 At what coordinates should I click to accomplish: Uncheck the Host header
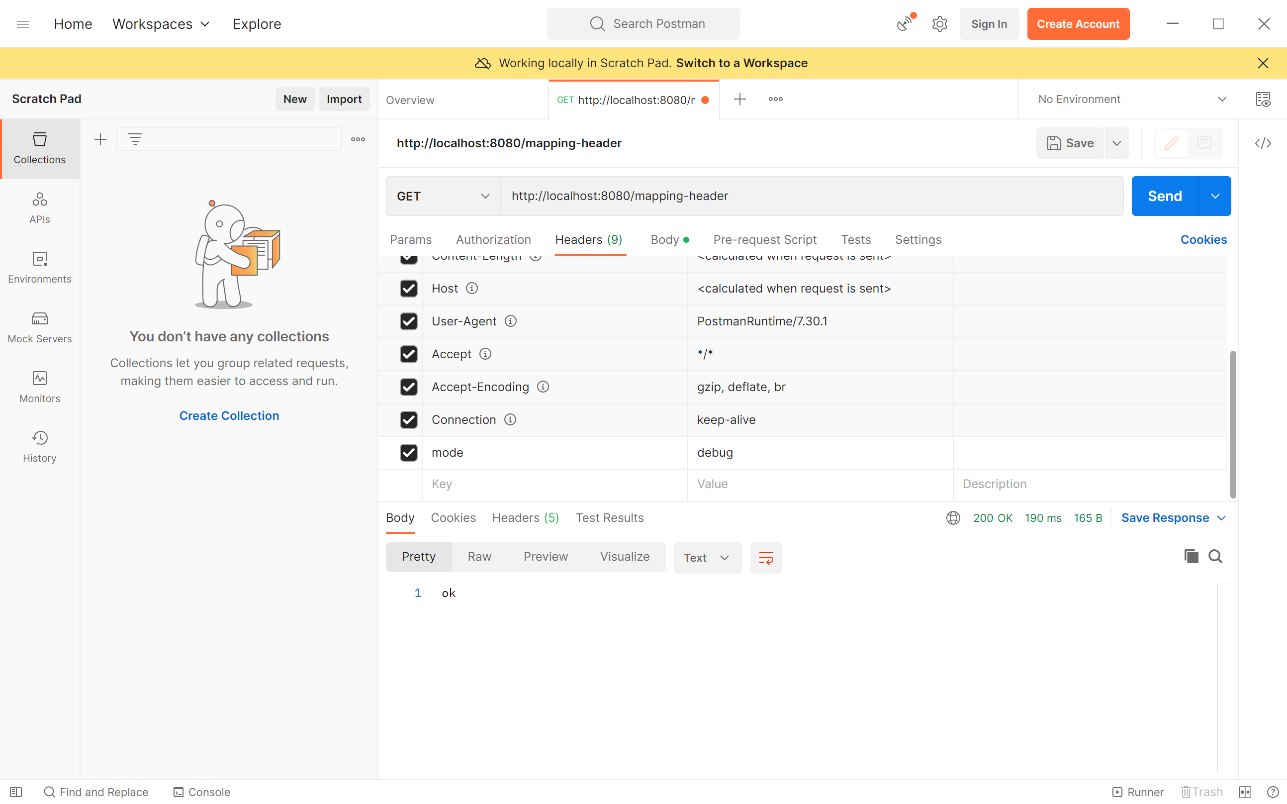[x=409, y=288]
